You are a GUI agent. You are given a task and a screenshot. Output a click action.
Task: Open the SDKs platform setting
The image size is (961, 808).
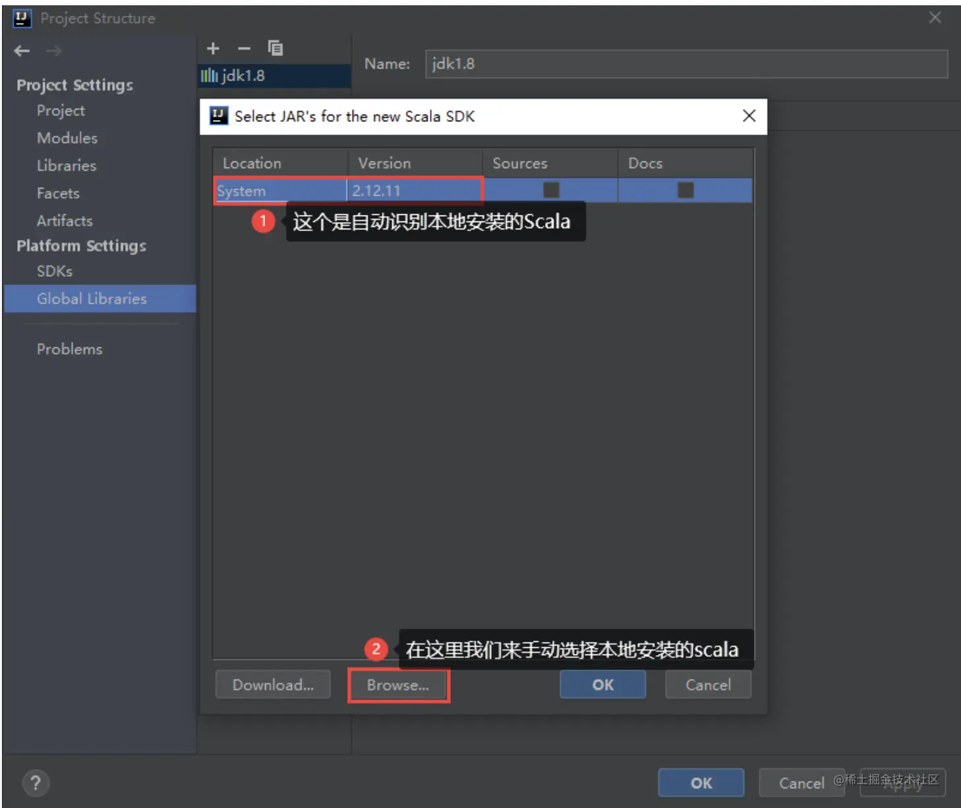(x=55, y=271)
